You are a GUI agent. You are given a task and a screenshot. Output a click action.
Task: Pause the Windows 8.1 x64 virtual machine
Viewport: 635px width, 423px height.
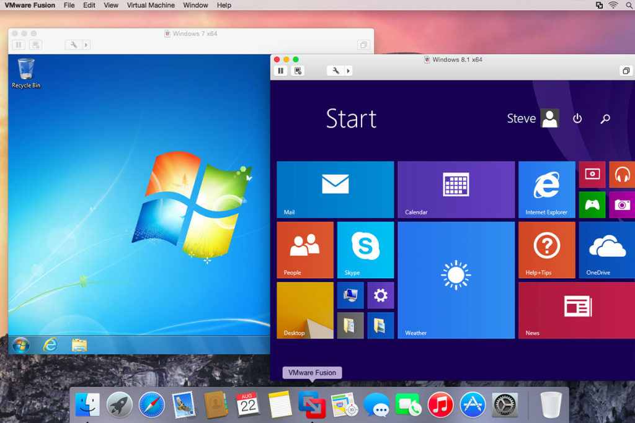tap(281, 71)
